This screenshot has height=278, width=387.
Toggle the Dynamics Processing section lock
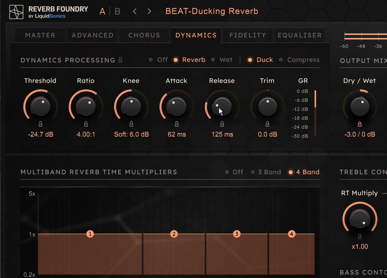[120, 60]
